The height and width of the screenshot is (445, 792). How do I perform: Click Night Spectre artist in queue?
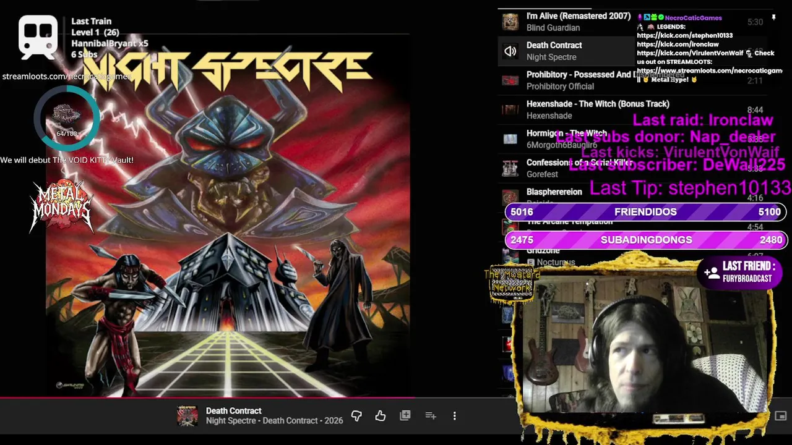[x=551, y=57]
